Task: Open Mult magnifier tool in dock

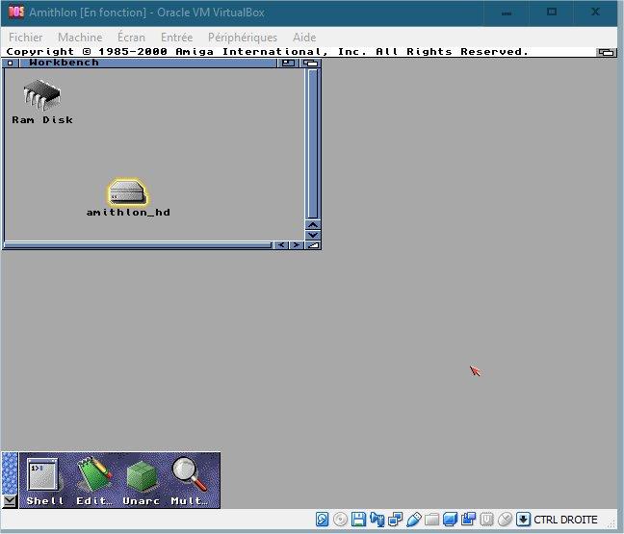Action: 190,481
